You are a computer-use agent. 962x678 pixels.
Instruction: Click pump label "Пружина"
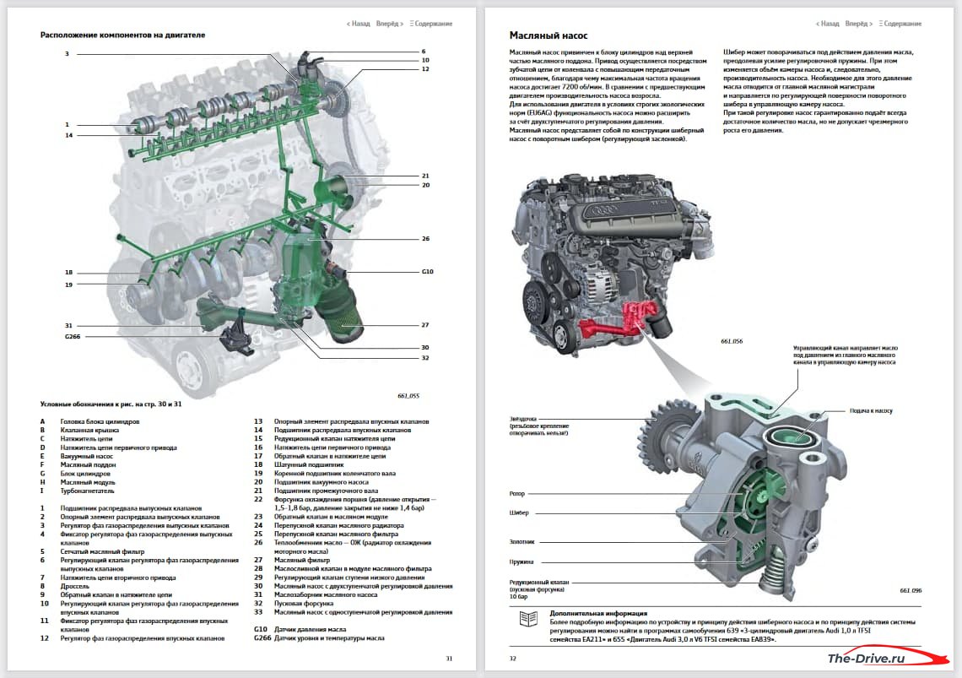tap(521, 562)
